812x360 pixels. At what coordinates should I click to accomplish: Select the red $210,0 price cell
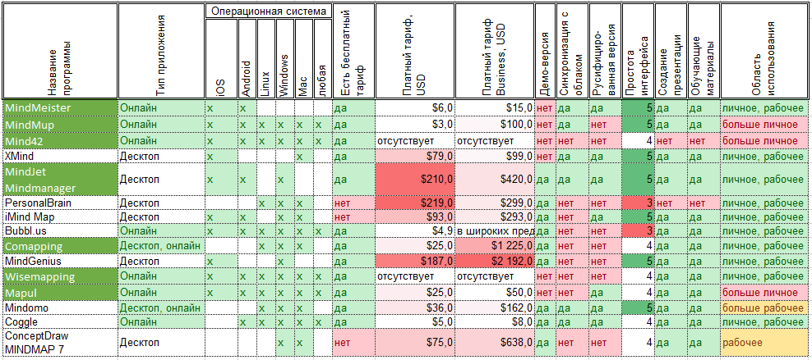[x=415, y=179]
